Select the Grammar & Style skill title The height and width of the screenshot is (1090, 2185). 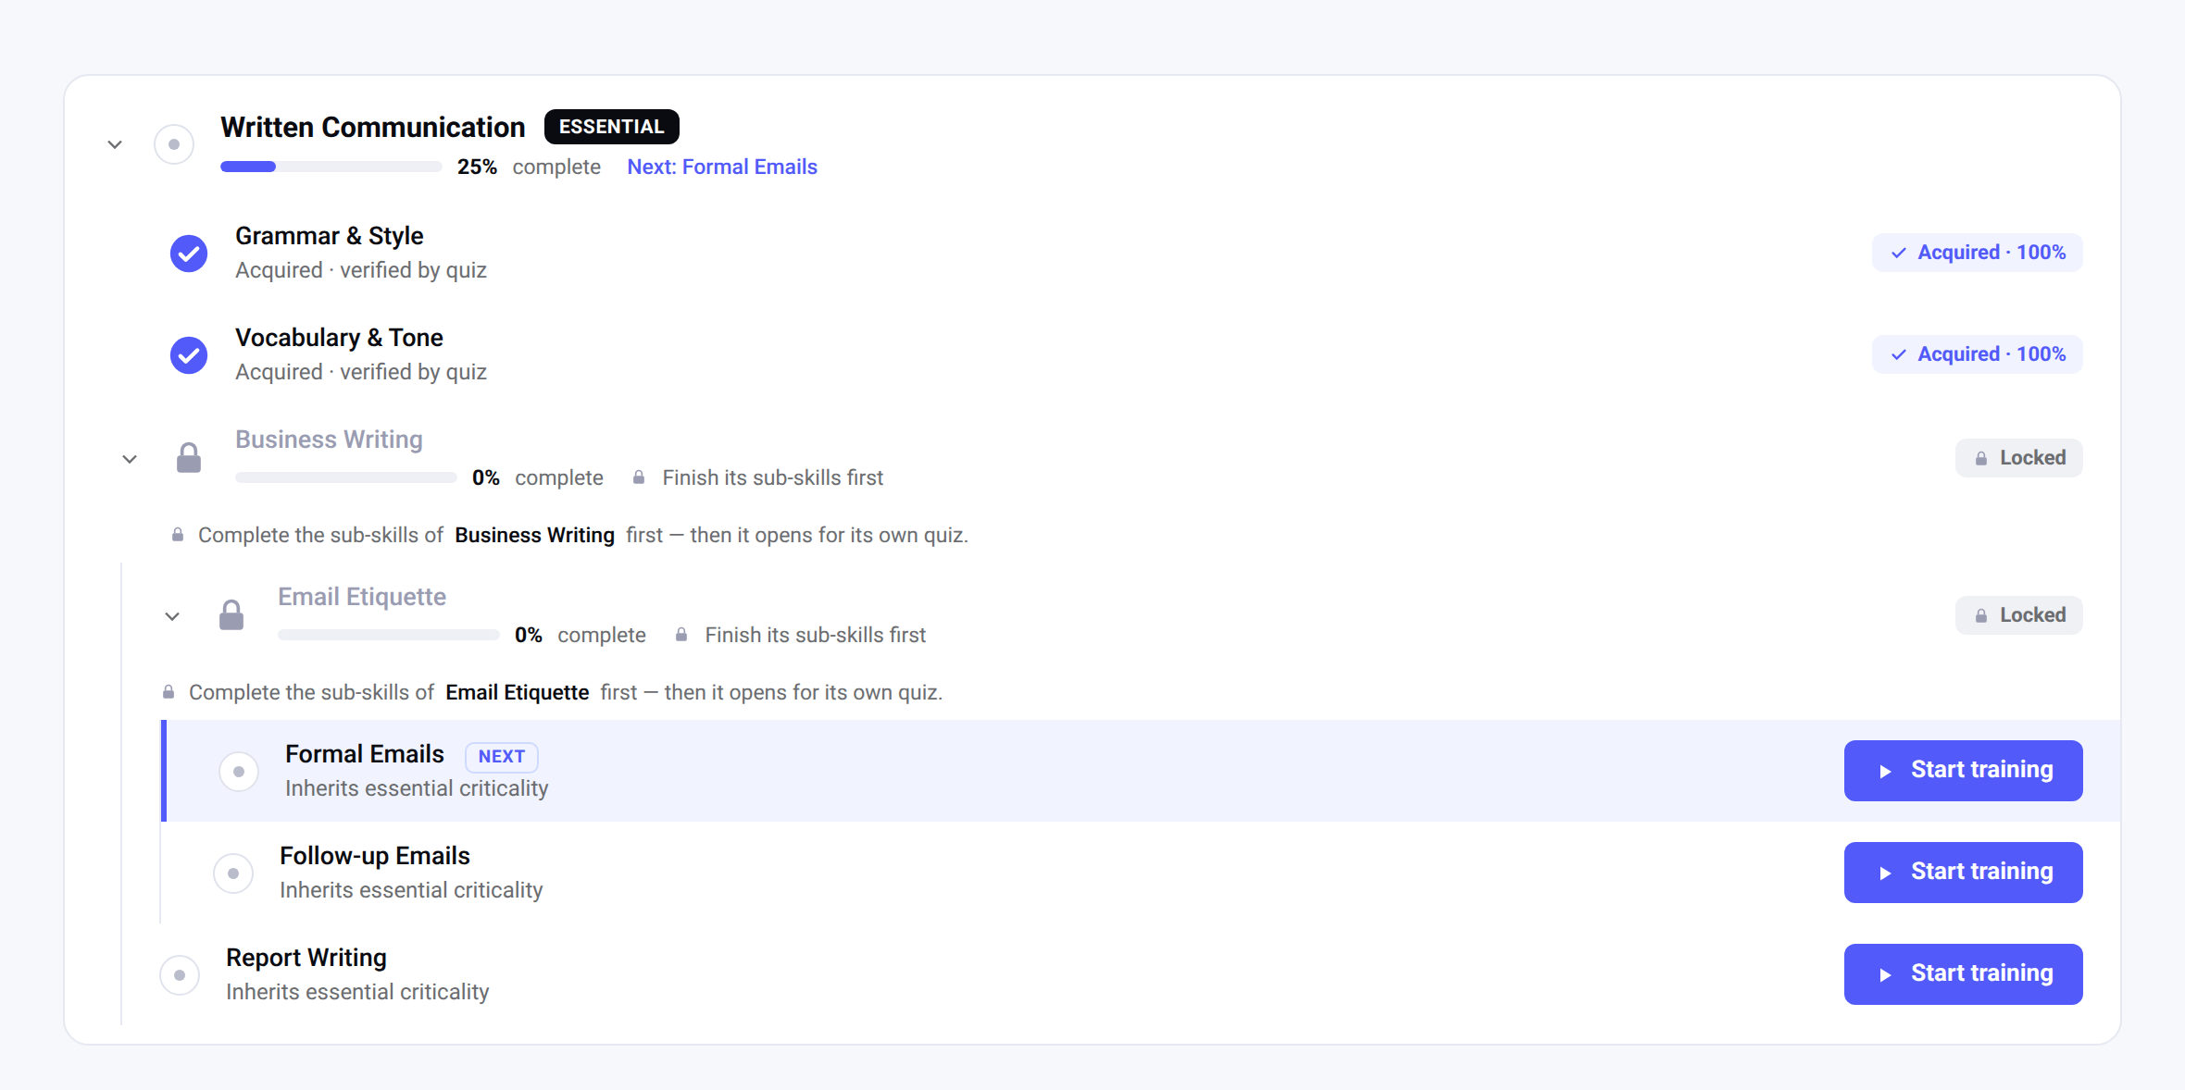point(330,236)
